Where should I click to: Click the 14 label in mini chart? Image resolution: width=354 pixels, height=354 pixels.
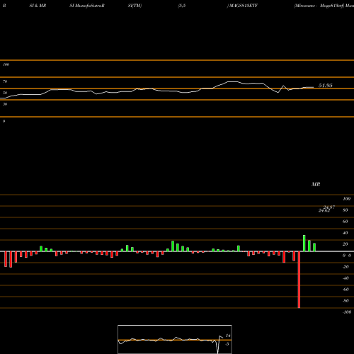click(228, 336)
